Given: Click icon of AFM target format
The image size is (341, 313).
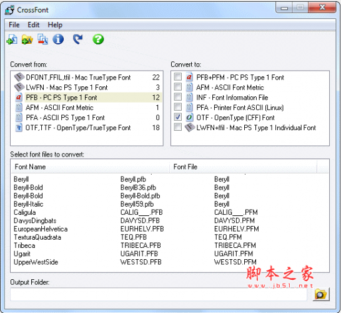Looking at the screenshot, I should click(189, 87).
